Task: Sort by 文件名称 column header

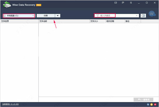Action: pos(64,21)
